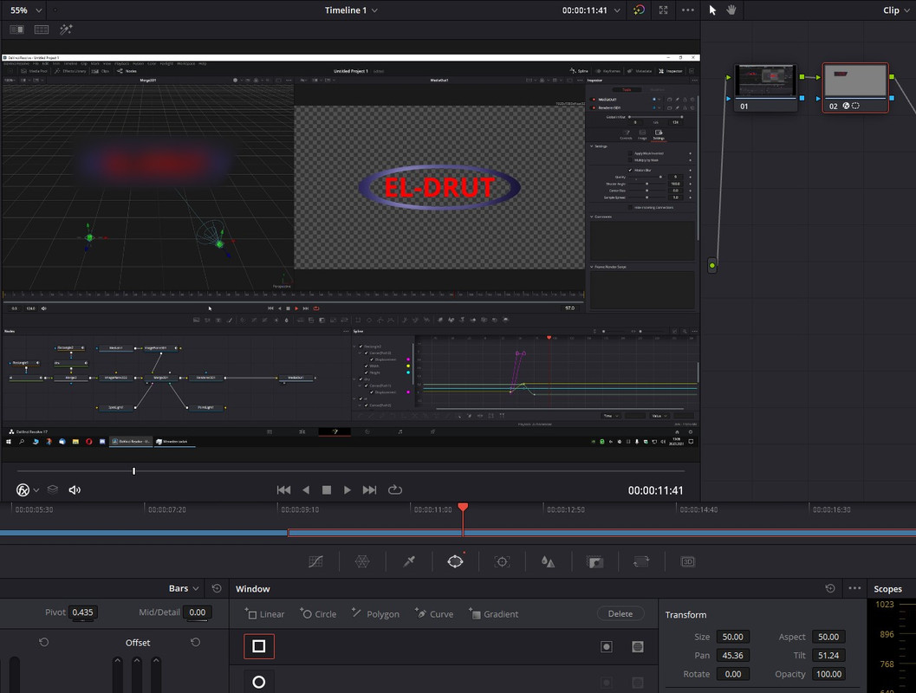The image size is (916, 693).
Task: Select the hand pan tool
Action: (x=731, y=10)
